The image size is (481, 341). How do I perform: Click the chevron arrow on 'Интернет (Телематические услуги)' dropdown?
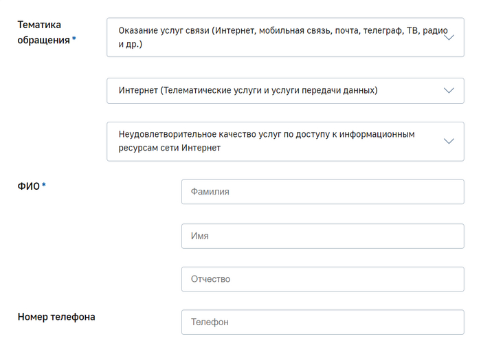pyautogui.click(x=449, y=91)
